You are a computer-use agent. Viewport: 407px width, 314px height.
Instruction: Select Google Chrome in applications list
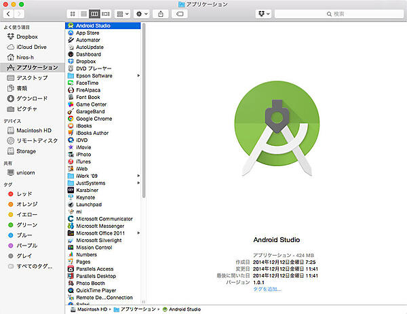click(94, 119)
